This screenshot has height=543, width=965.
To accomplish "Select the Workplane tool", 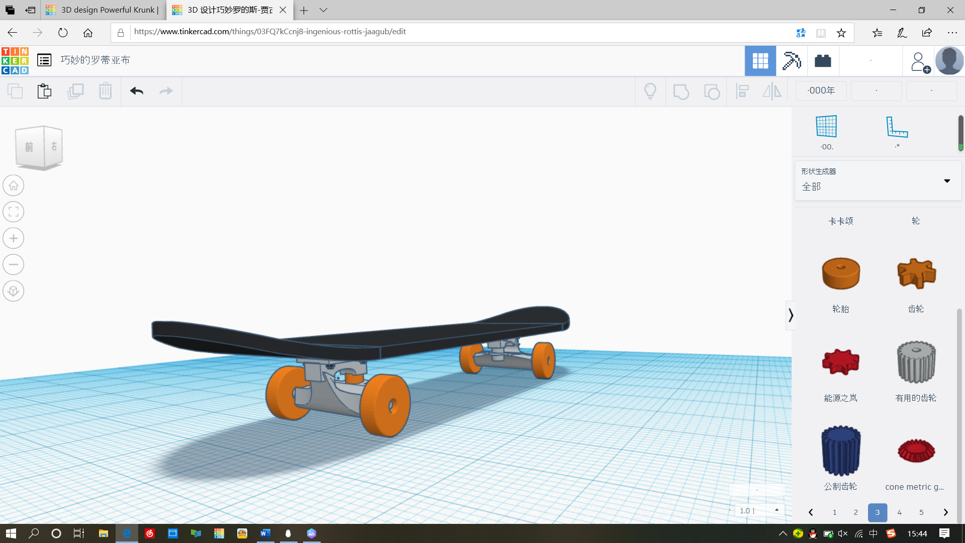I will pos(826,126).
